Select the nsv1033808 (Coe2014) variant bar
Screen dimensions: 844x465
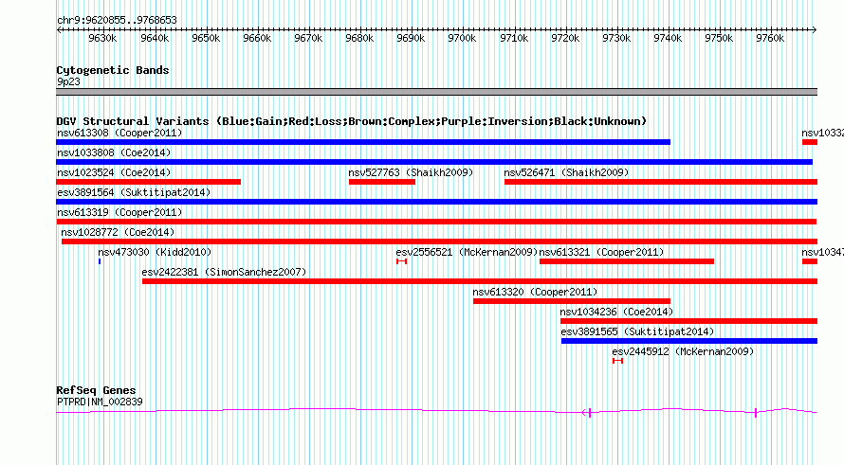tap(434, 162)
